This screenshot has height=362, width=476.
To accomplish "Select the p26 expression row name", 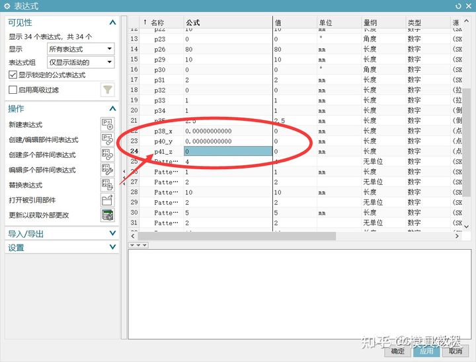I will click(x=160, y=50).
